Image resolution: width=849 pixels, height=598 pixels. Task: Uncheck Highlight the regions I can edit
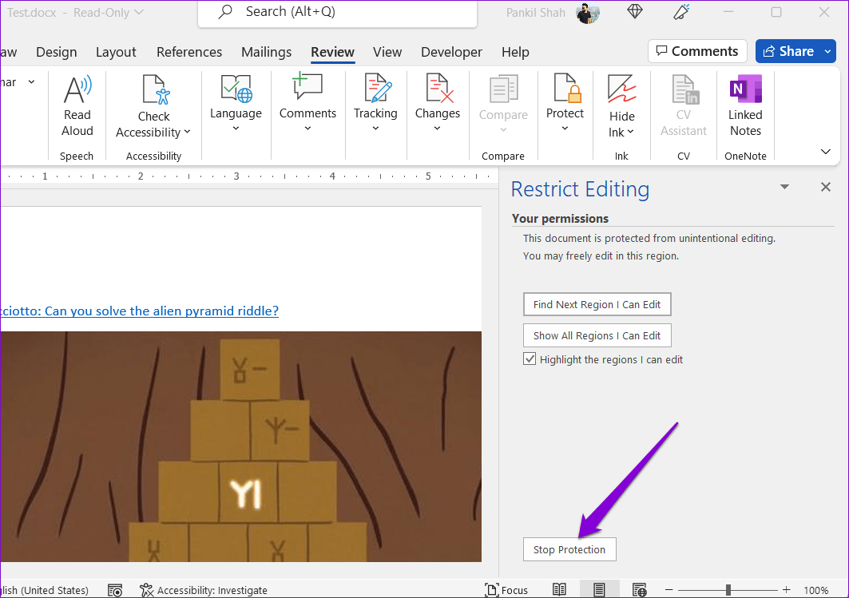[x=530, y=359]
